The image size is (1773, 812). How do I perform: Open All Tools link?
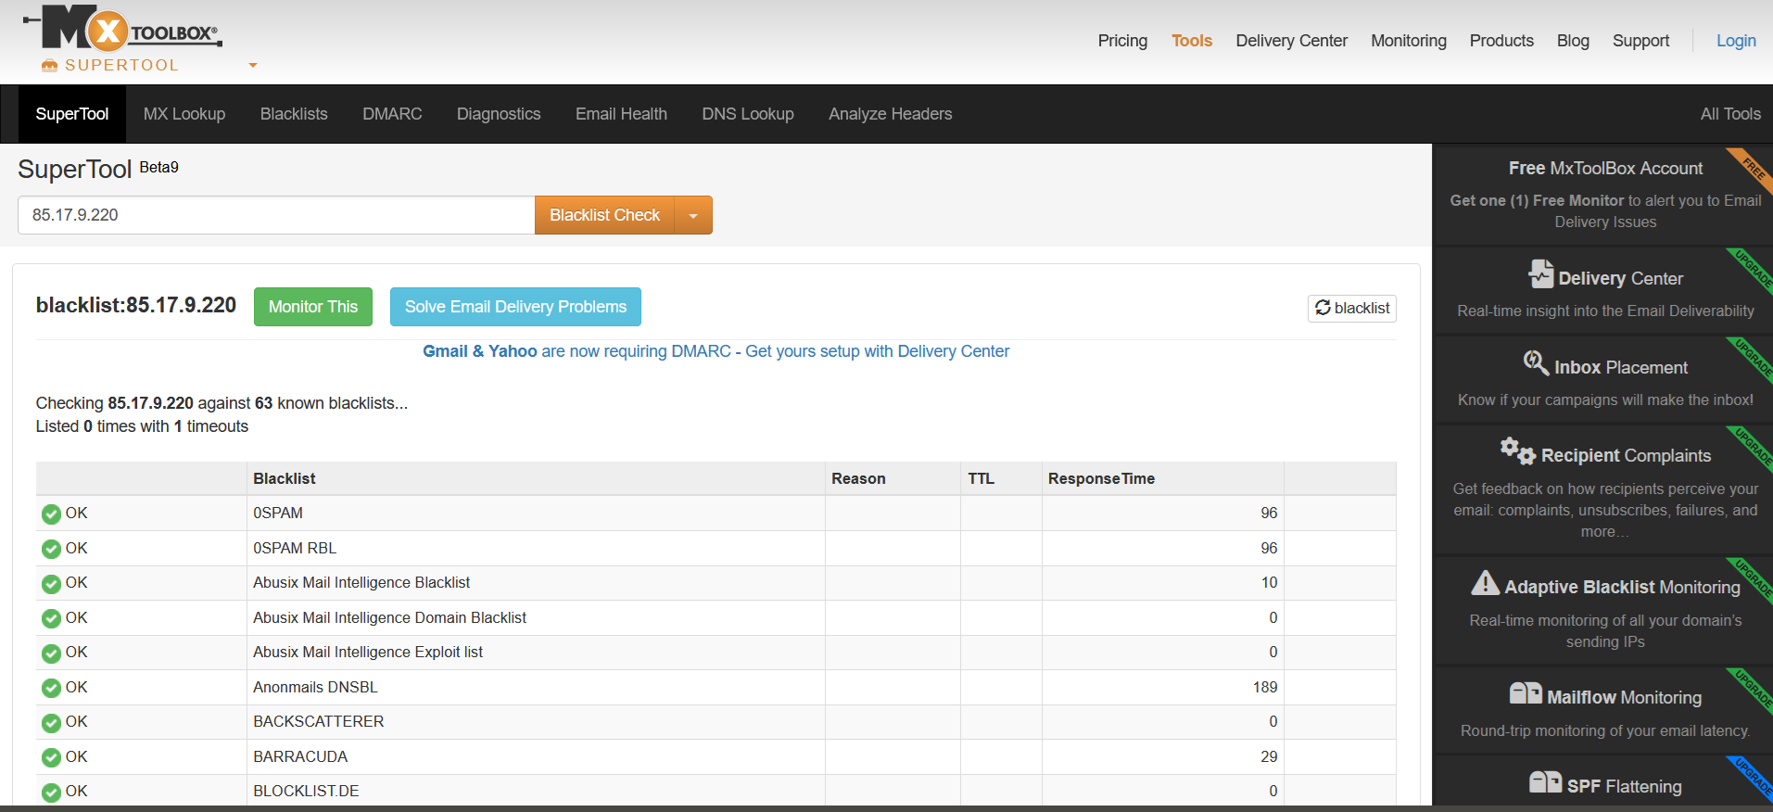point(1730,114)
